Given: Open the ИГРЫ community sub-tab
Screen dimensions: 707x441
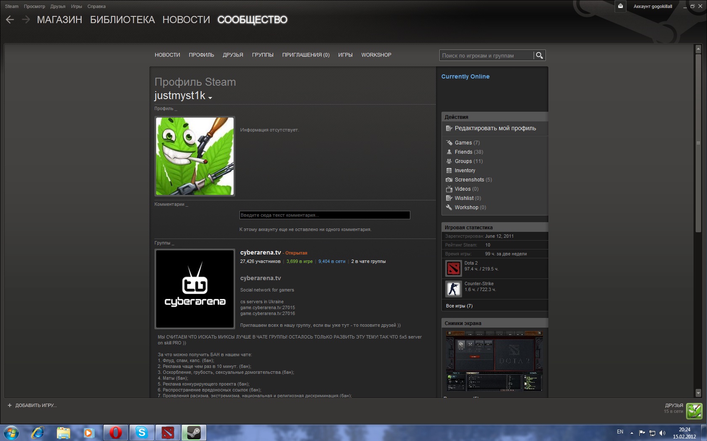Looking at the screenshot, I should [346, 55].
